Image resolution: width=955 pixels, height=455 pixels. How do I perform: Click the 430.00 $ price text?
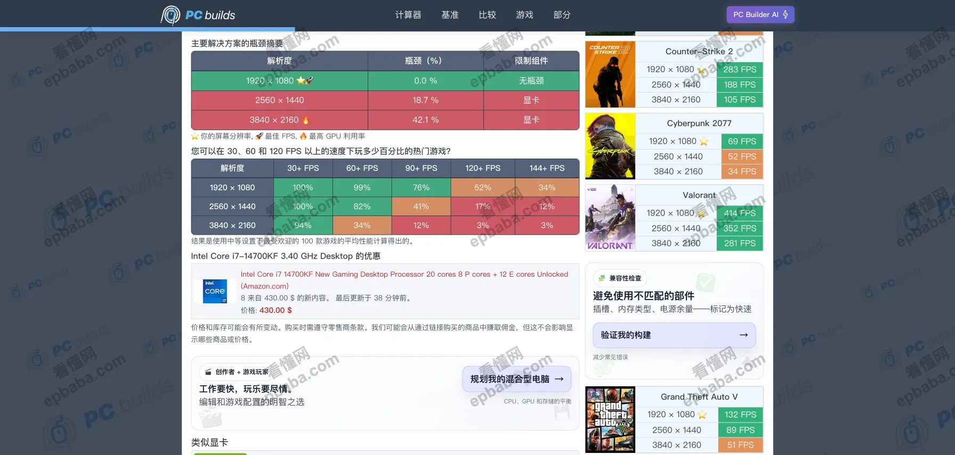(276, 310)
